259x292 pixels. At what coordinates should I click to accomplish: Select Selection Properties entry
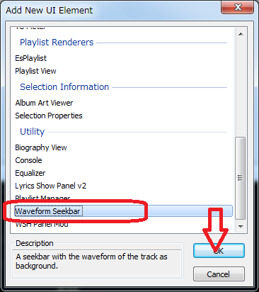(49, 116)
